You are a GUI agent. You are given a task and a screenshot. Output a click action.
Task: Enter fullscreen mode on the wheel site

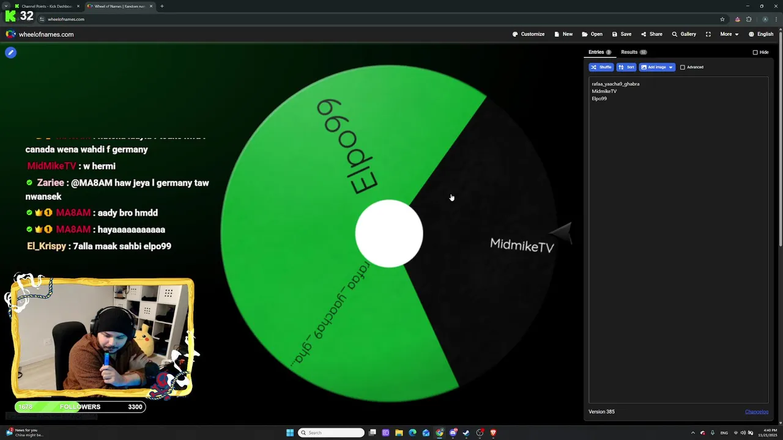click(708, 34)
